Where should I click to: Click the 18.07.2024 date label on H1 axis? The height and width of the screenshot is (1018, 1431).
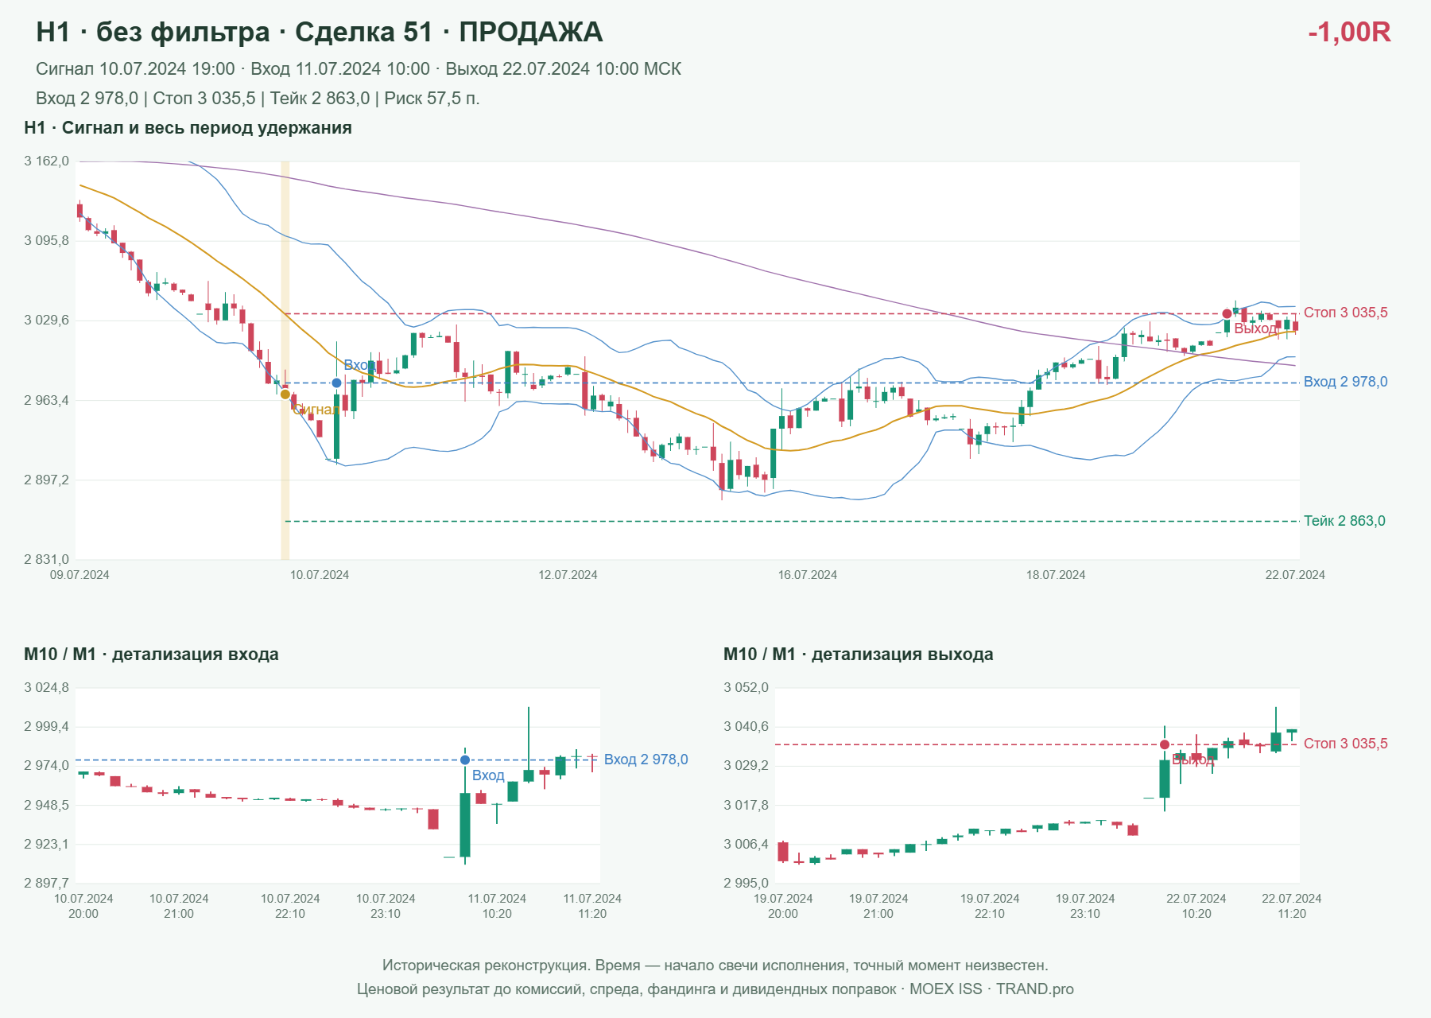click(x=1056, y=575)
